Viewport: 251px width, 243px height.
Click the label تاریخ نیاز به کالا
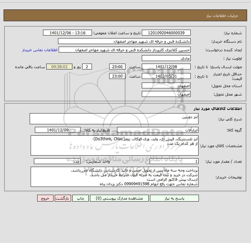point(97,130)
